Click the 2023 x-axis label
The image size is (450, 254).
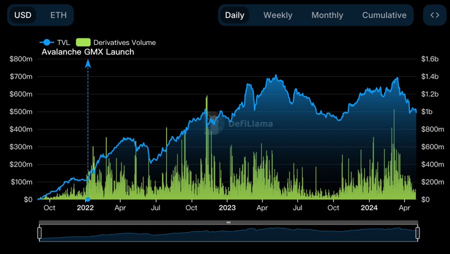pos(227,208)
